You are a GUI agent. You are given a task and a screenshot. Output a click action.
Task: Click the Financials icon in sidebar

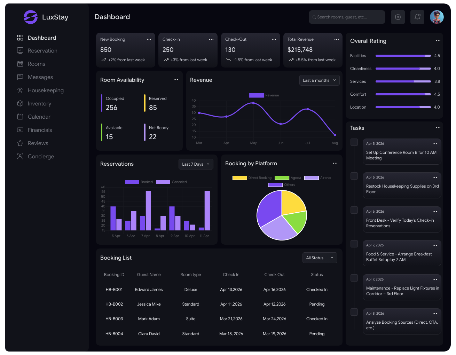click(x=20, y=130)
